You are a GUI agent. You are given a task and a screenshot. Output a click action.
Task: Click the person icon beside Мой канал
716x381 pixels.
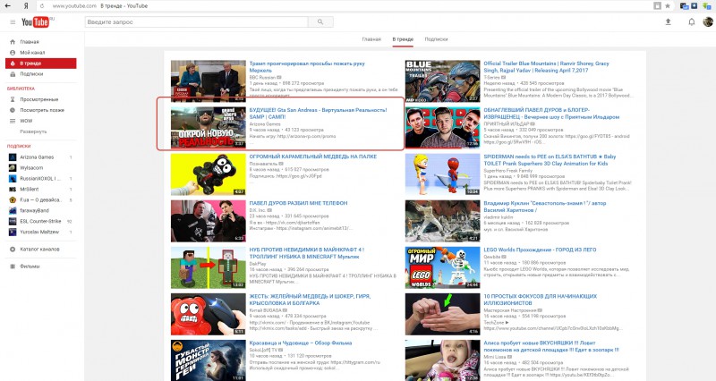pyautogui.click(x=13, y=53)
